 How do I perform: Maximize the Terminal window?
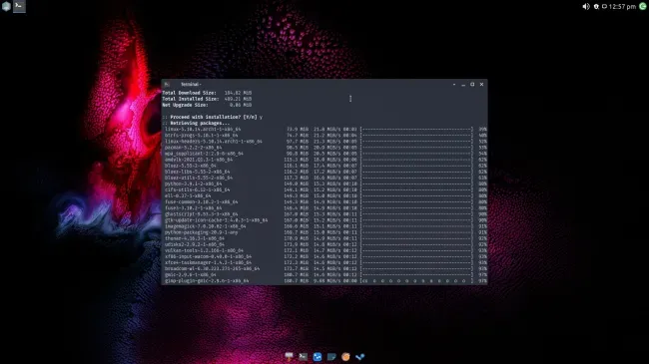tap(472, 85)
